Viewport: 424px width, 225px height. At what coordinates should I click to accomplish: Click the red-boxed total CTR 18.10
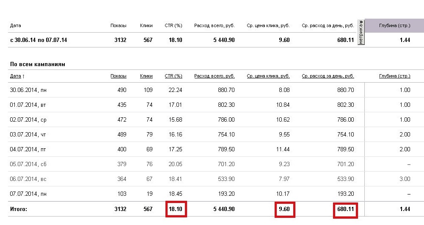tap(175, 209)
